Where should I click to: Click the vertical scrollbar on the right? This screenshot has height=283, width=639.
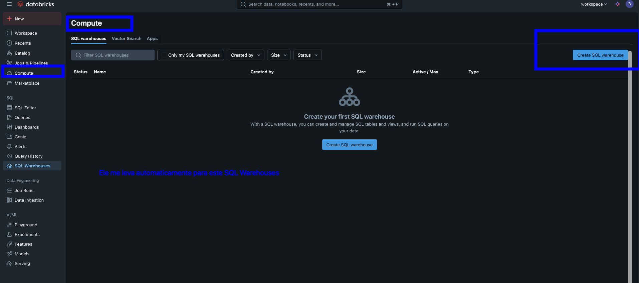click(x=630, y=167)
